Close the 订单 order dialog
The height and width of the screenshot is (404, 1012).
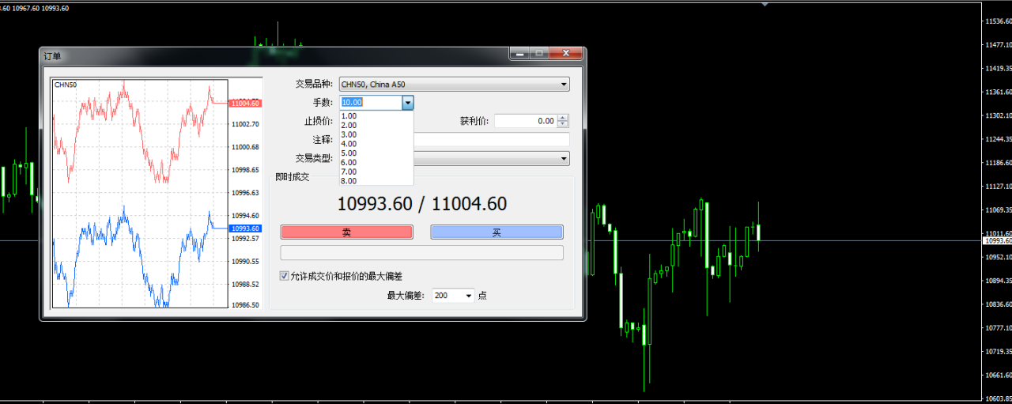pyautogui.click(x=565, y=54)
